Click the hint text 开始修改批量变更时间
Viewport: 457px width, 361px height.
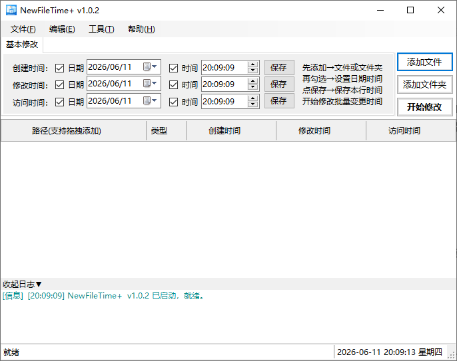tap(342, 102)
